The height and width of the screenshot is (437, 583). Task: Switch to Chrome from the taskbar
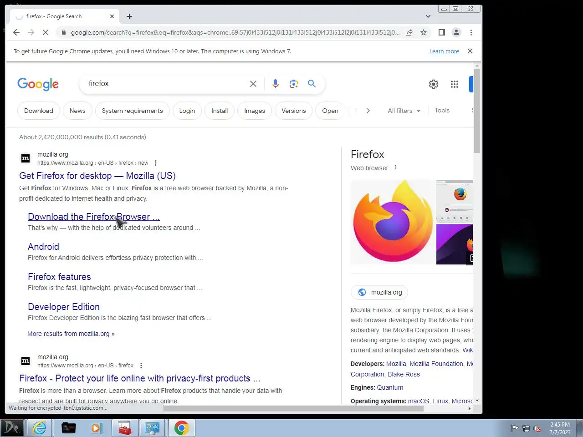[x=181, y=428]
